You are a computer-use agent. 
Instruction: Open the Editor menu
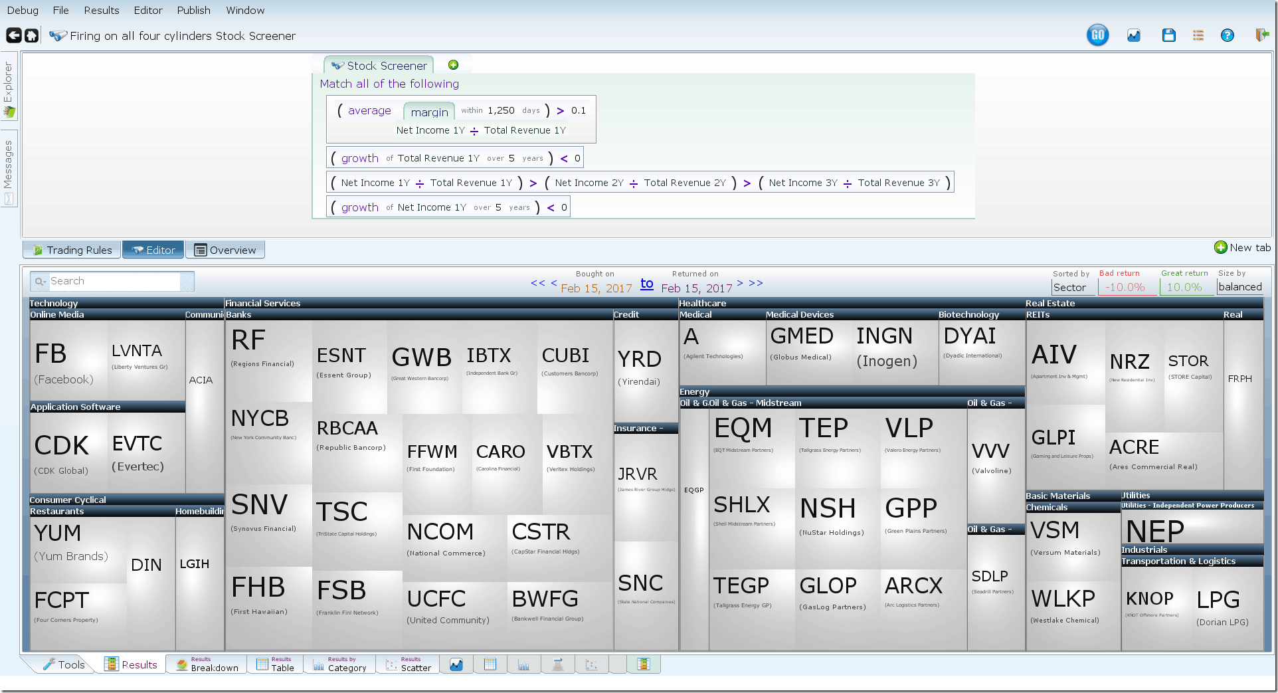pos(148,10)
